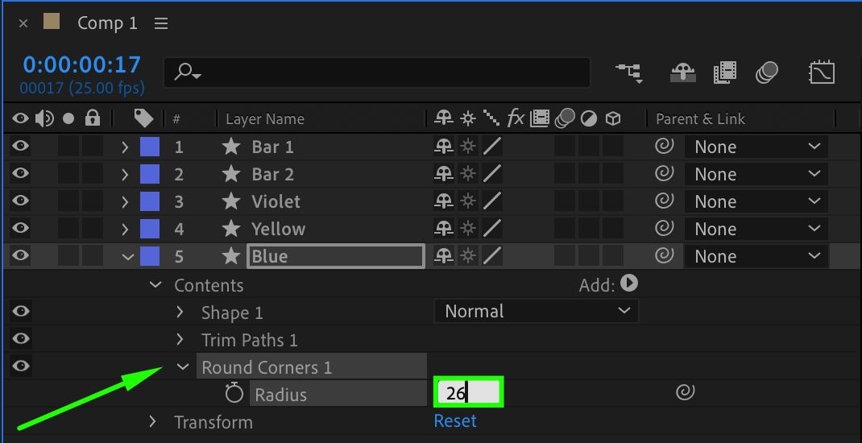862x443 pixels.
Task: Hide Trim Paths 1 with eye icon
Action: (x=20, y=339)
